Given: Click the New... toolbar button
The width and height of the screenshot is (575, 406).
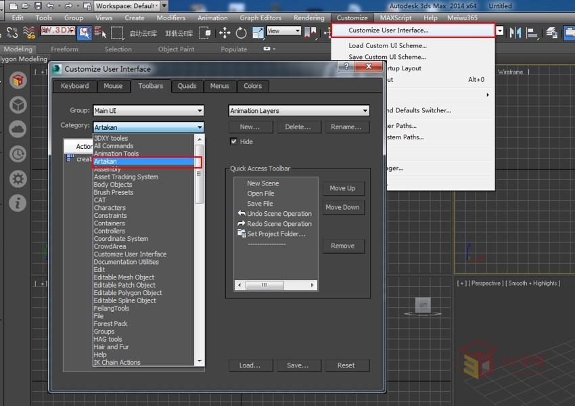Looking at the screenshot, I should [x=250, y=127].
